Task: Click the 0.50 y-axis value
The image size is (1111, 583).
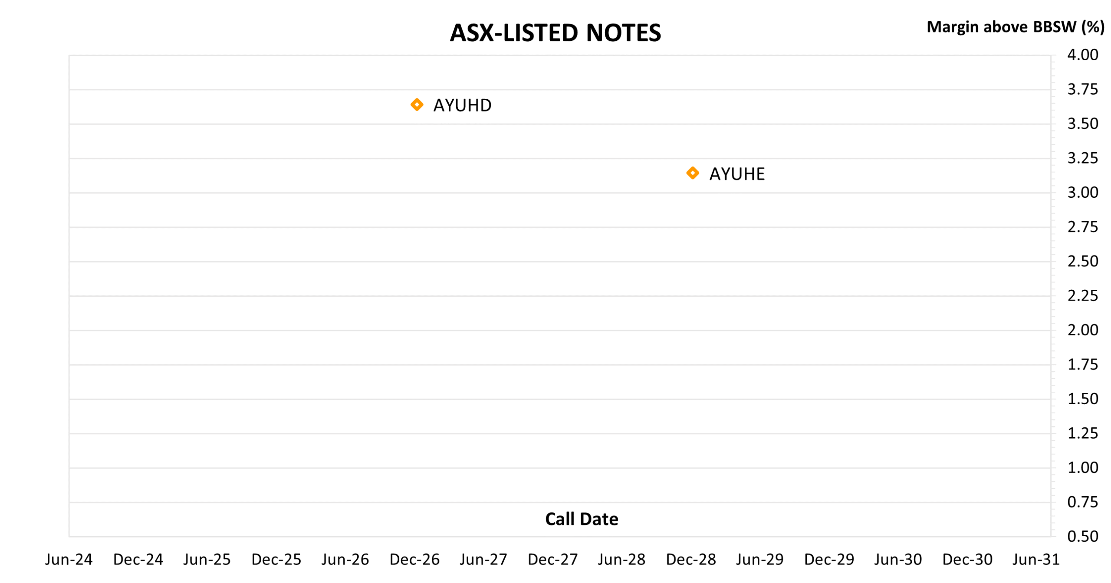Action: [1082, 537]
